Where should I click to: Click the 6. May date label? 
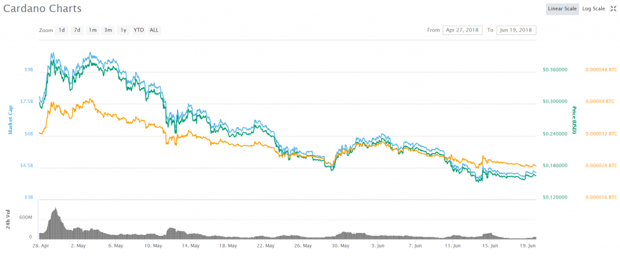click(x=115, y=246)
